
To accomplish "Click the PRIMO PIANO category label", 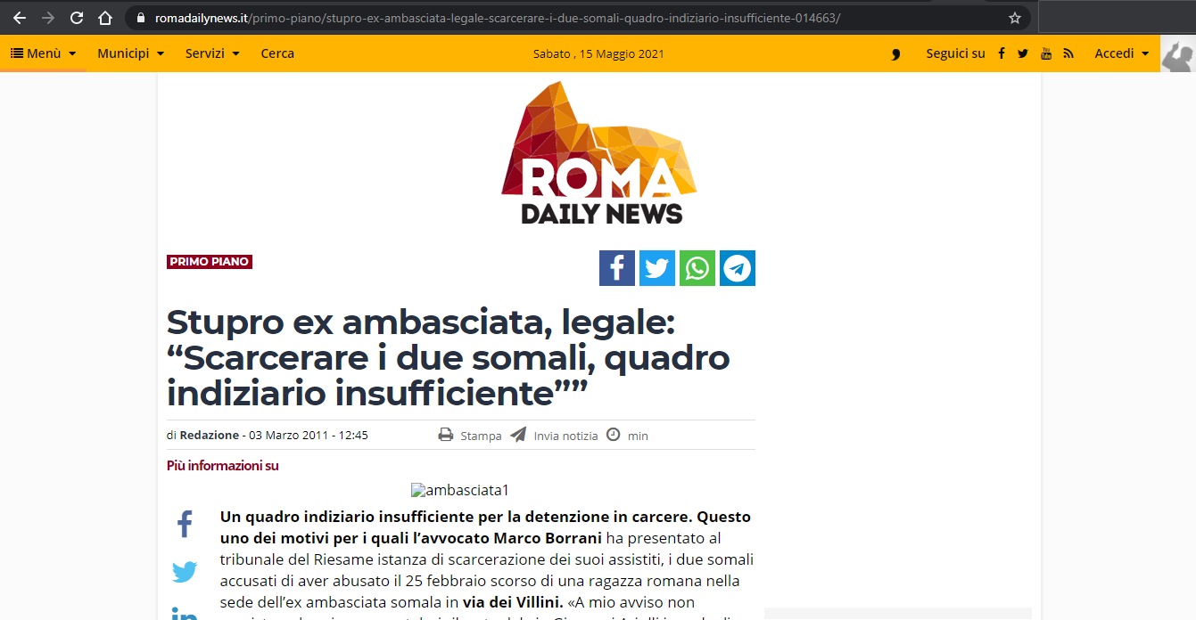I will [x=210, y=262].
